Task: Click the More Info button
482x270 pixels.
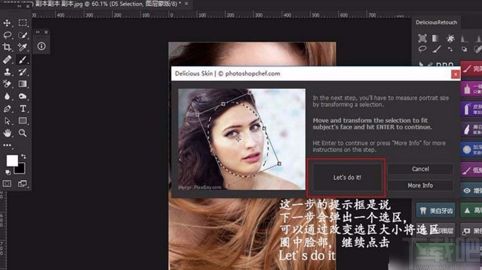Action: [x=420, y=185]
